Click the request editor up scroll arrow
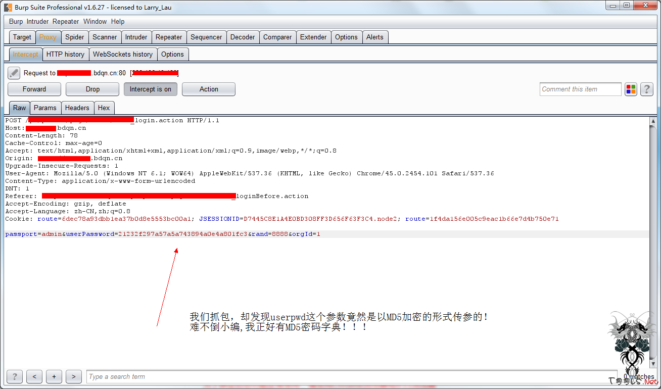661x389 pixels. [653, 122]
